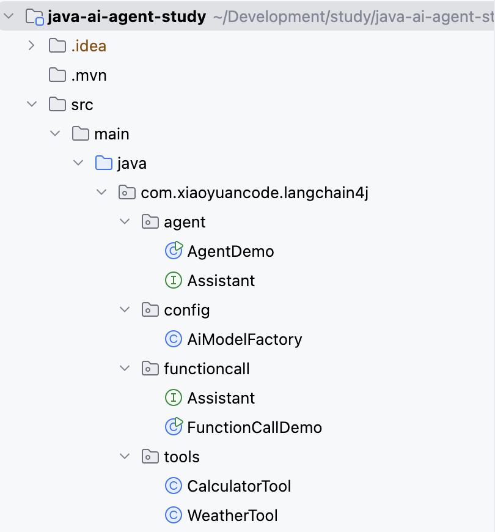This screenshot has height=532, width=495.
Task: Select the java-ai-agent-study project name
Action: pyautogui.click(x=127, y=17)
